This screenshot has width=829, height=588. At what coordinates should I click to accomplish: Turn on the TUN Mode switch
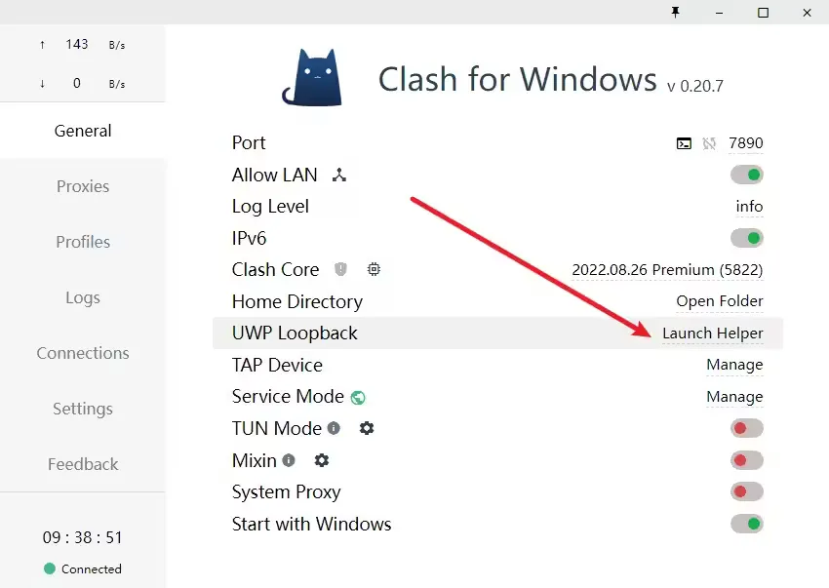(x=746, y=428)
